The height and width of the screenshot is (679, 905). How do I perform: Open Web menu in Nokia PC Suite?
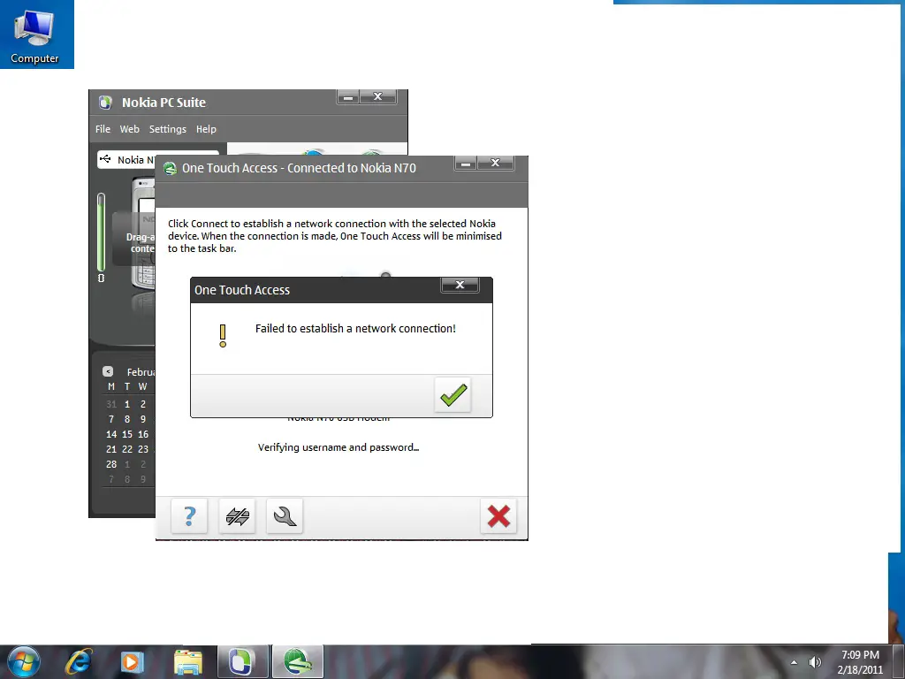click(130, 129)
